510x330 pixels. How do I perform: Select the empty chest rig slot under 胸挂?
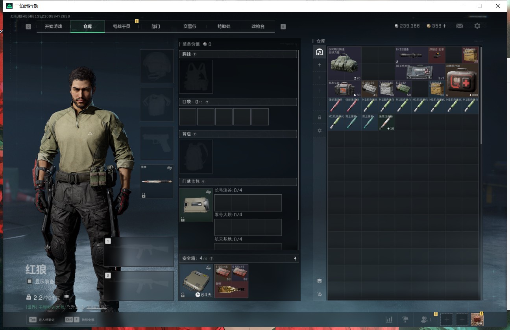(x=196, y=77)
